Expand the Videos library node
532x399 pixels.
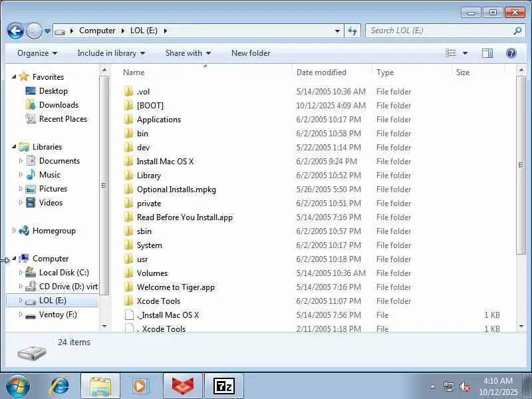21,203
